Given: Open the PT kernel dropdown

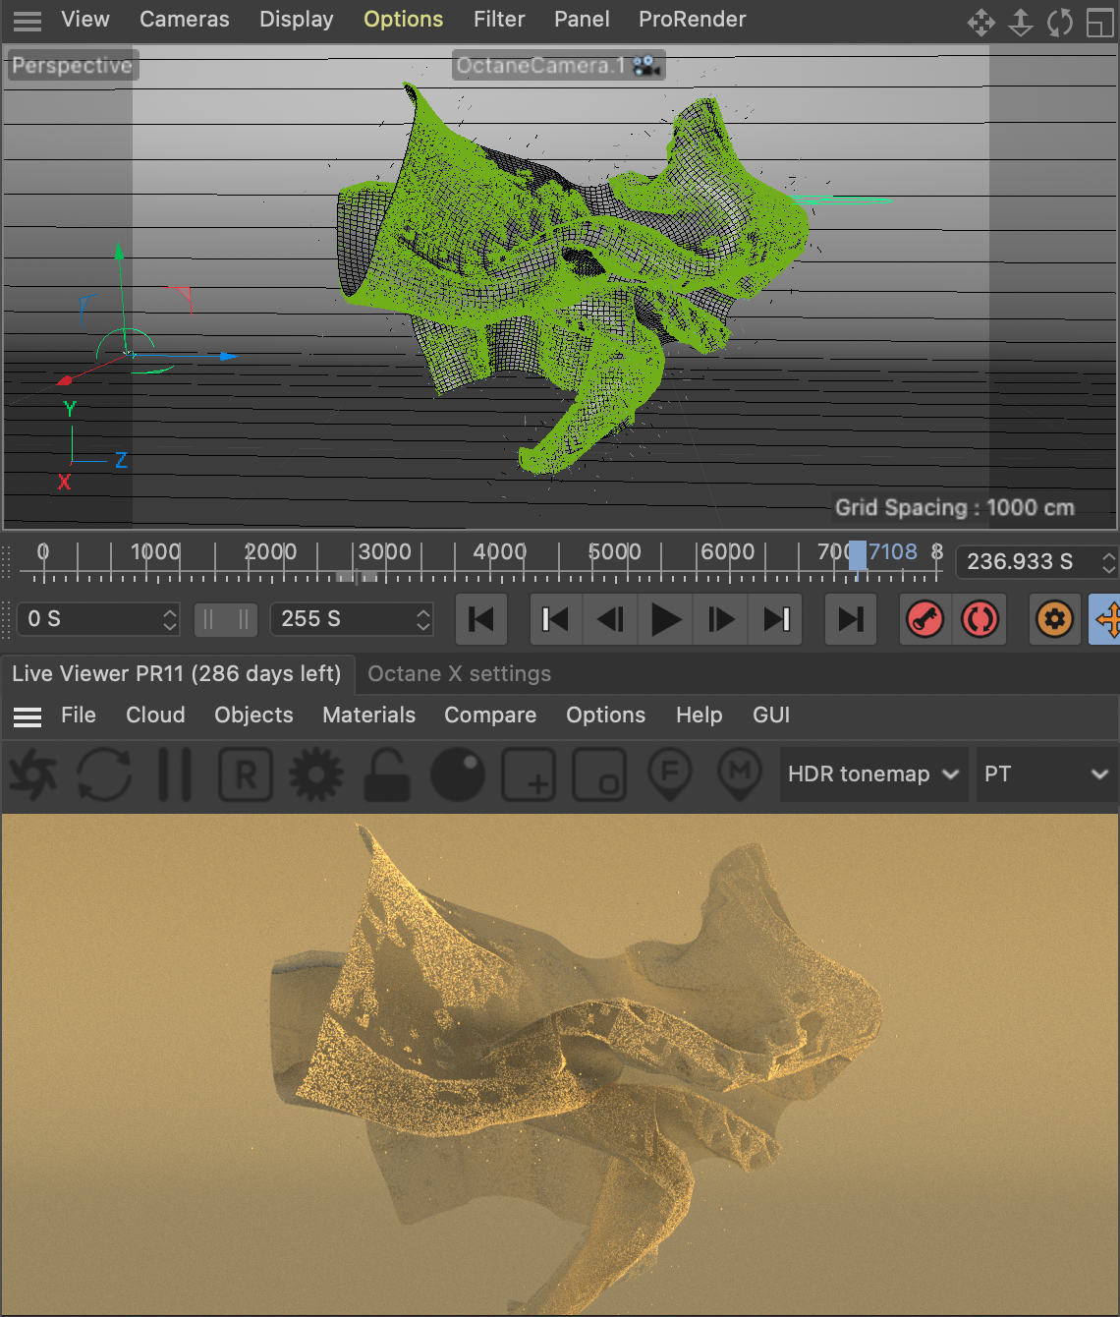Looking at the screenshot, I should pyautogui.click(x=1047, y=774).
